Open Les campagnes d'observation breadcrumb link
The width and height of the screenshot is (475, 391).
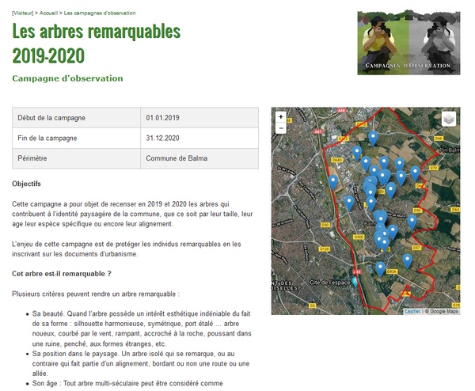(x=100, y=13)
